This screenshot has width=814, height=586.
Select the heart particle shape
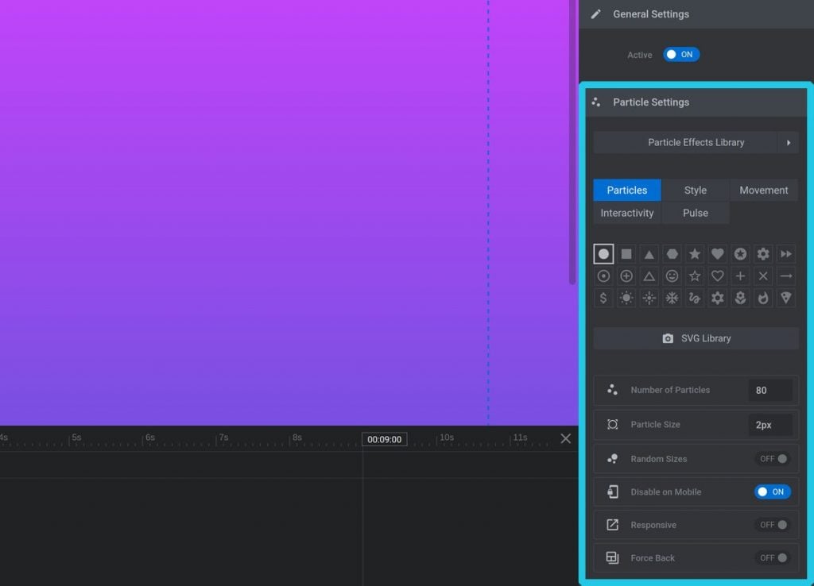coord(716,253)
